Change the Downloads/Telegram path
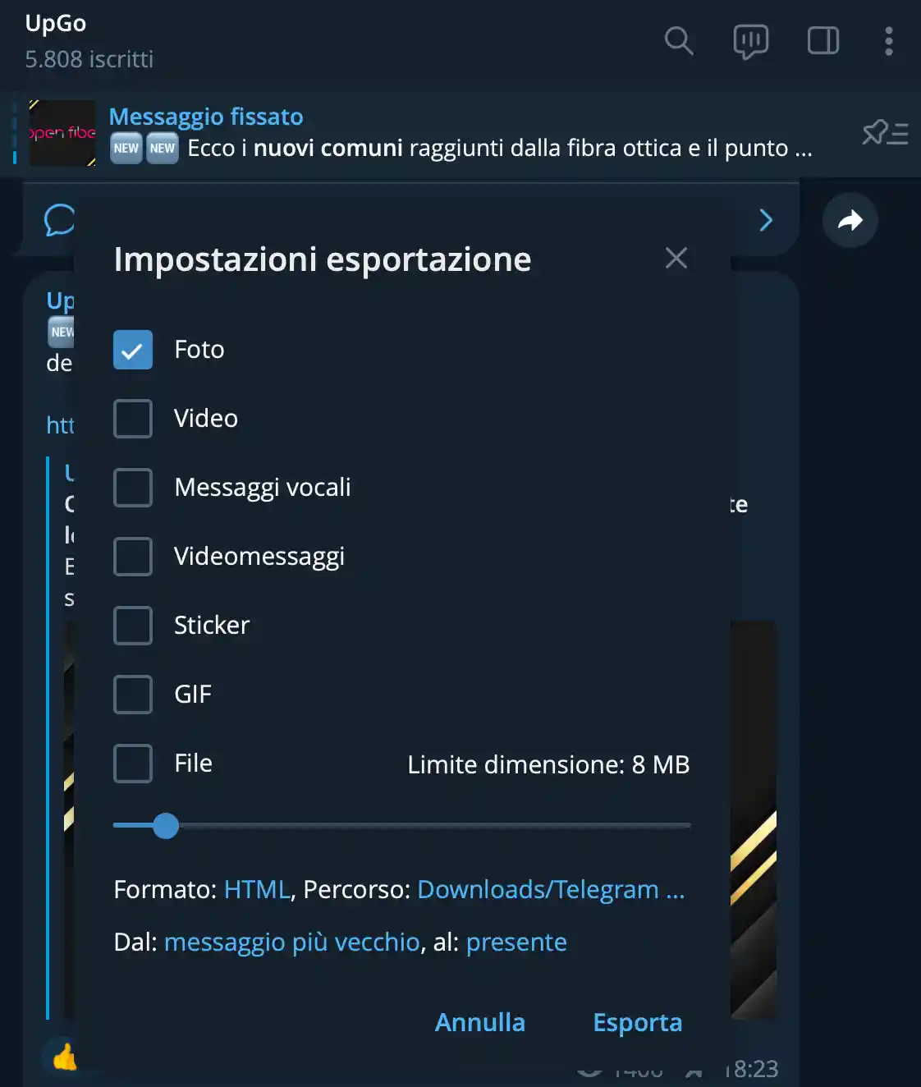Image resolution: width=921 pixels, height=1087 pixels. pos(551,889)
